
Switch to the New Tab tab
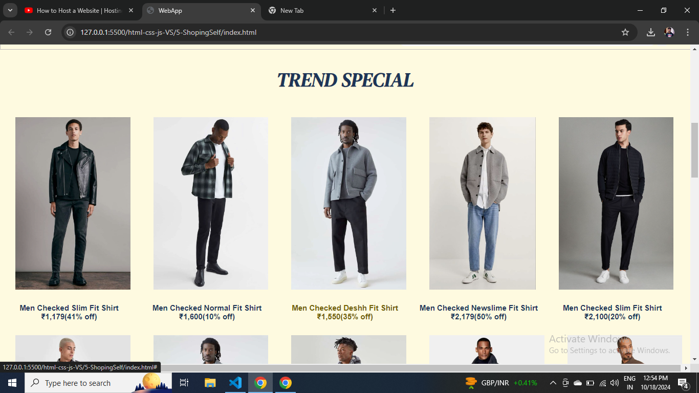pos(322,10)
